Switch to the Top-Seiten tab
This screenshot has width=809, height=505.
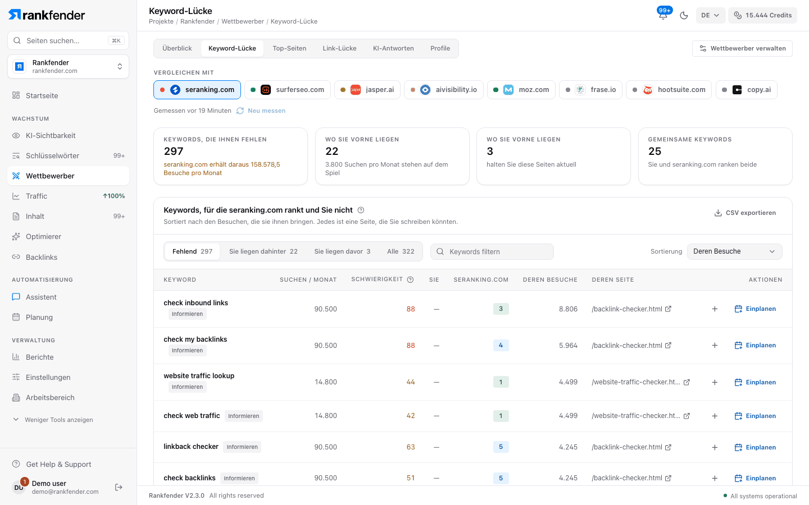(x=289, y=48)
